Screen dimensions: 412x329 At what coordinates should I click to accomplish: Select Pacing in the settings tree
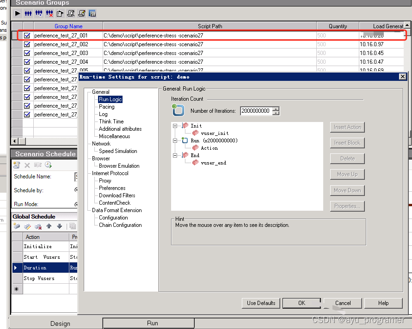(x=107, y=107)
